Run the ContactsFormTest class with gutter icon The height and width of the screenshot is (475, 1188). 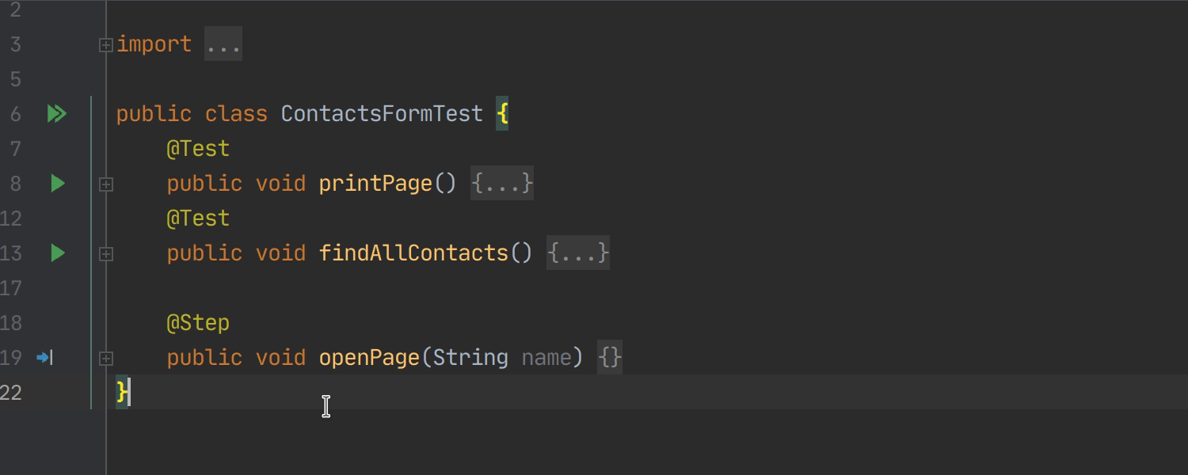pos(56,114)
